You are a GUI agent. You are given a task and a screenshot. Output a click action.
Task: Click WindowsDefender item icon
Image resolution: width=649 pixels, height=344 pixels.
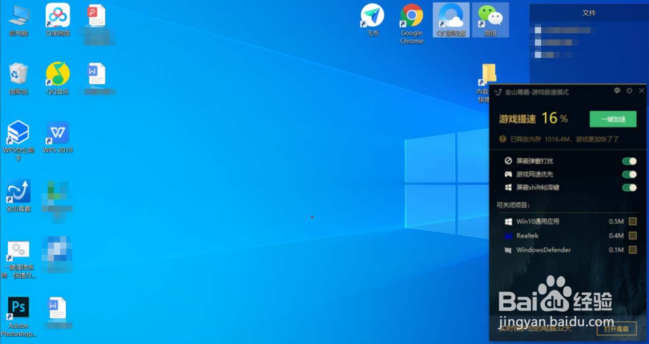tap(508, 250)
